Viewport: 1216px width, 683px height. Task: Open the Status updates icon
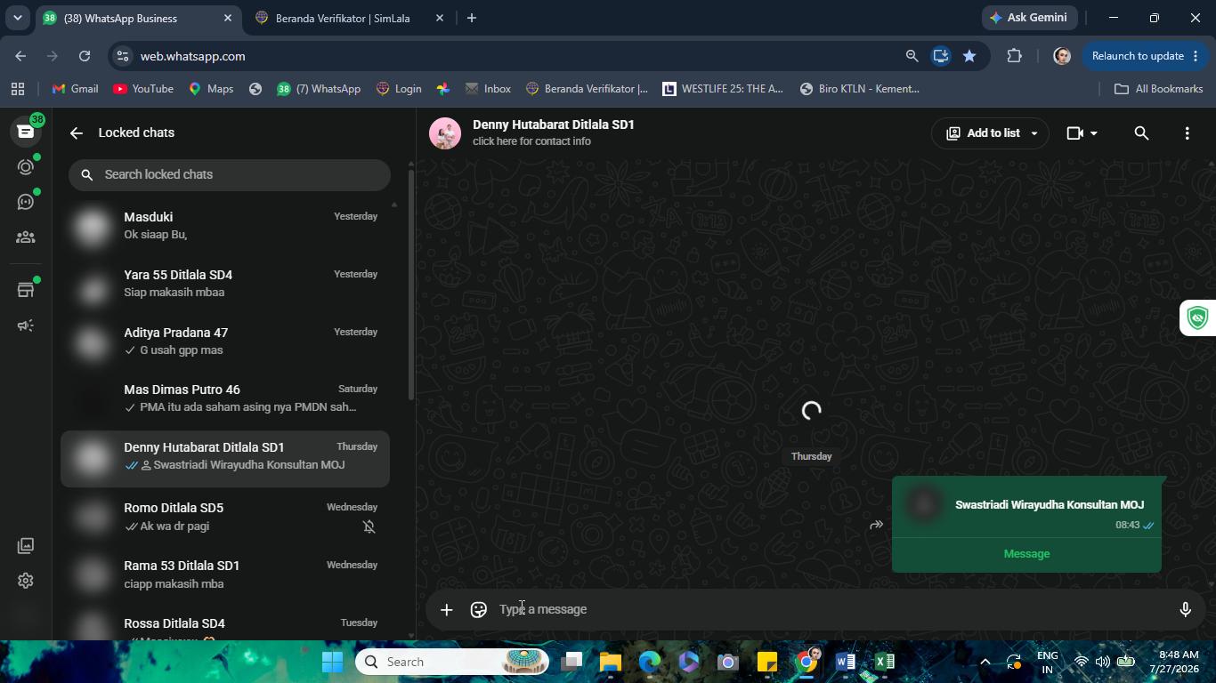click(x=26, y=167)
